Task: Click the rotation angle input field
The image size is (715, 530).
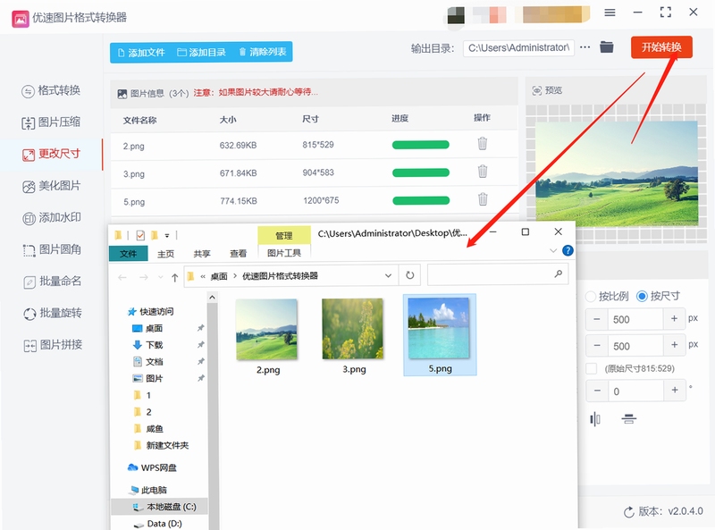Action: pos(635,391)
